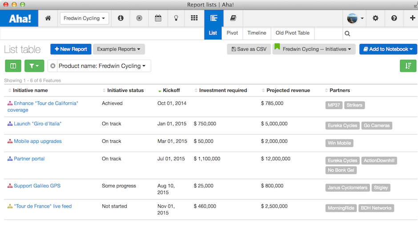Switch to the List tab

pos(213,33)
